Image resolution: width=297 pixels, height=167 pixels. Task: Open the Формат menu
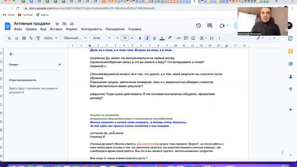pyautogui.click(x=71, y=29)
